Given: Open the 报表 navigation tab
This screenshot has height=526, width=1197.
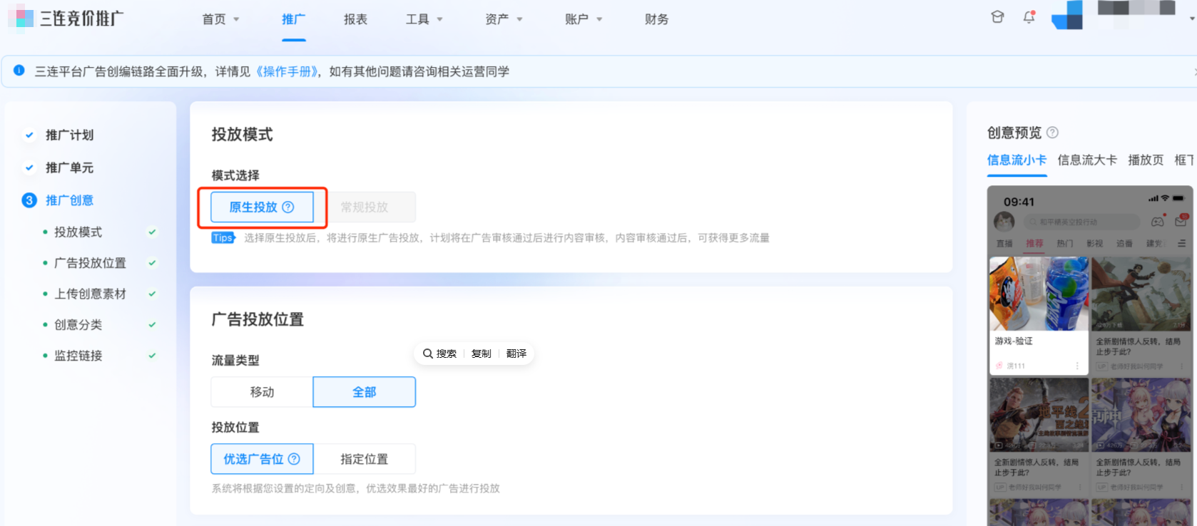Looking at the screenshot, I should coord(355,19).
